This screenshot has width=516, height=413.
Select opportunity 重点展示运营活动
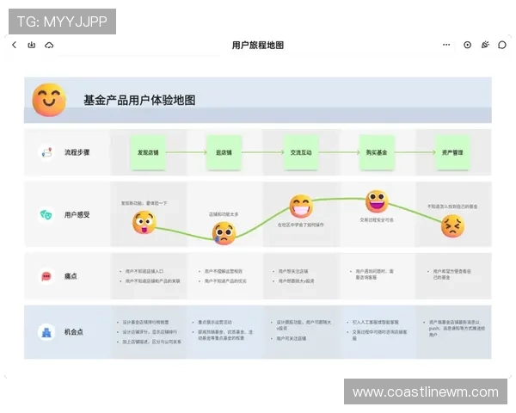(x=215, y=322)
